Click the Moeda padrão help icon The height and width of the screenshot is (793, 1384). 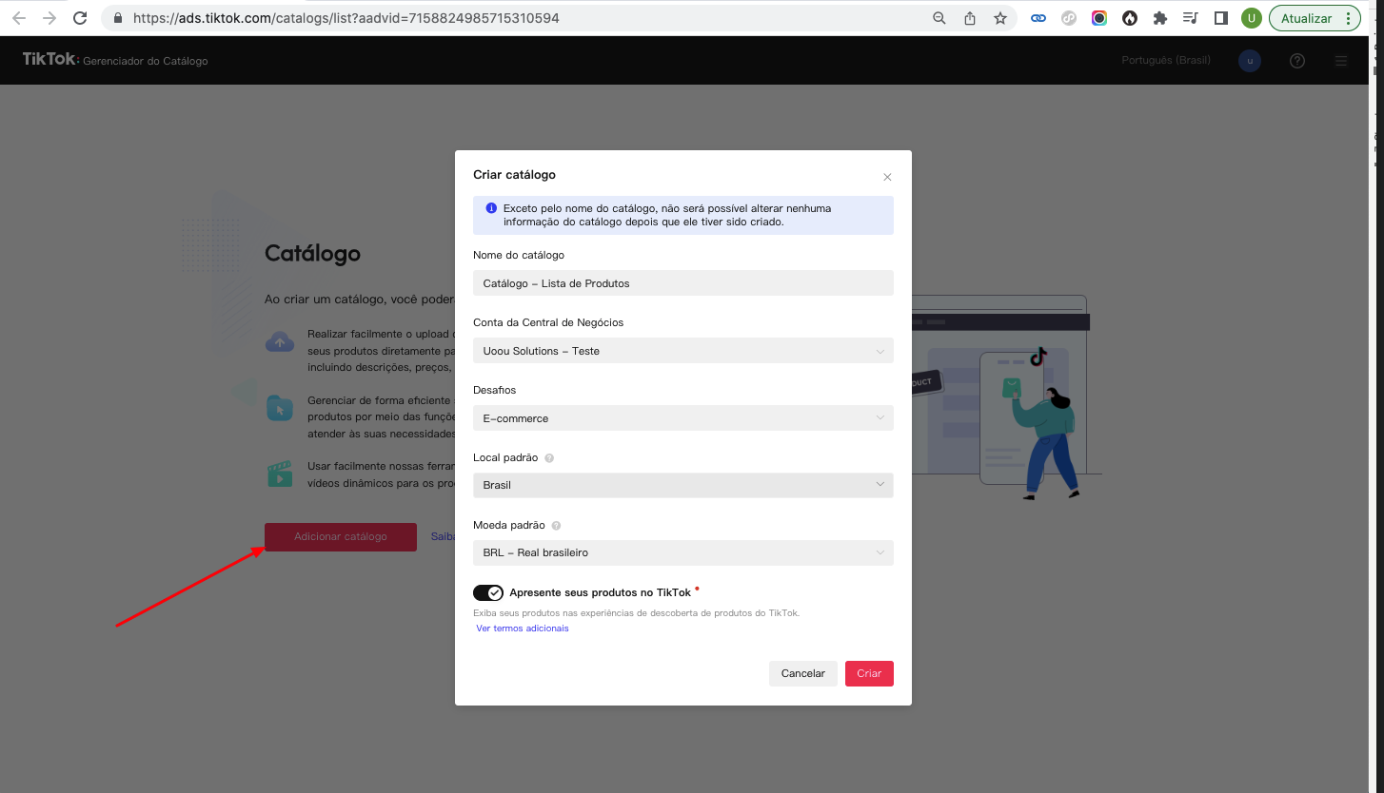coord(556,526)
